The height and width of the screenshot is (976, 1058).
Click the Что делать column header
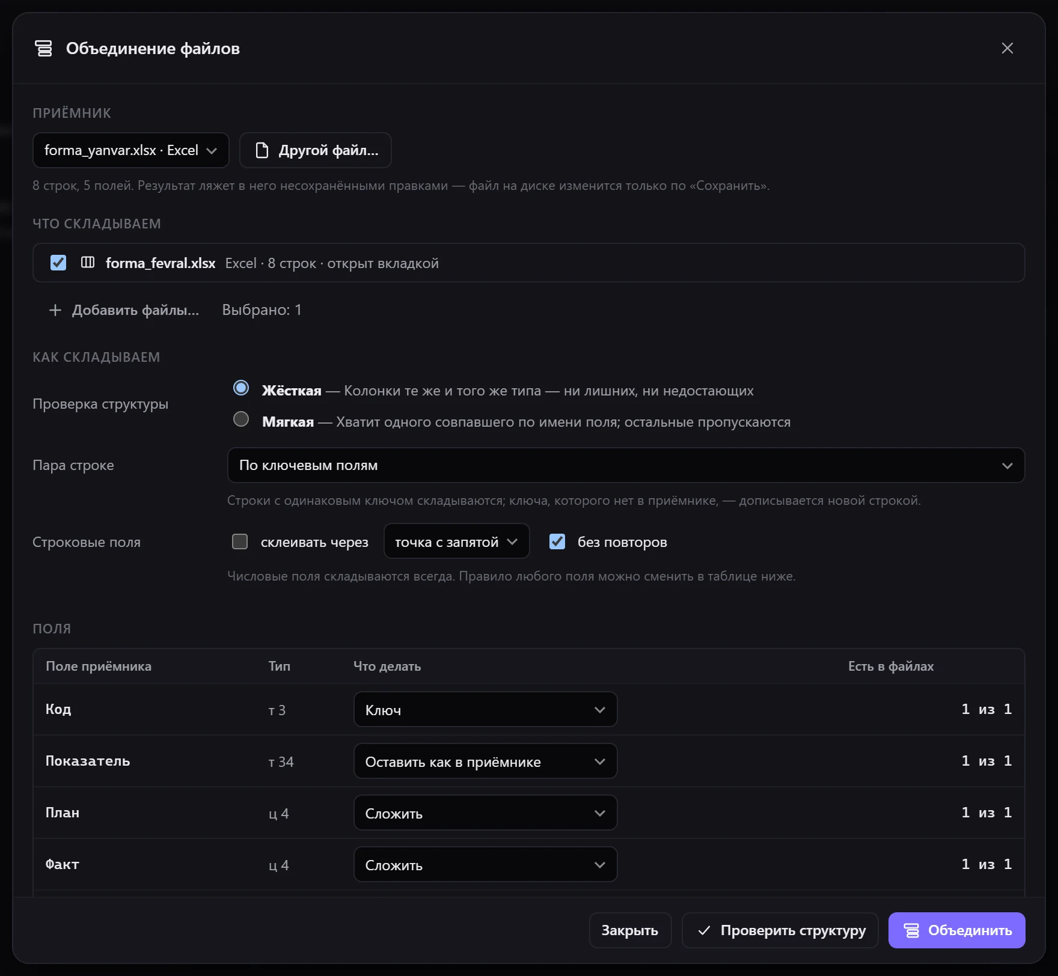point(387,666)
